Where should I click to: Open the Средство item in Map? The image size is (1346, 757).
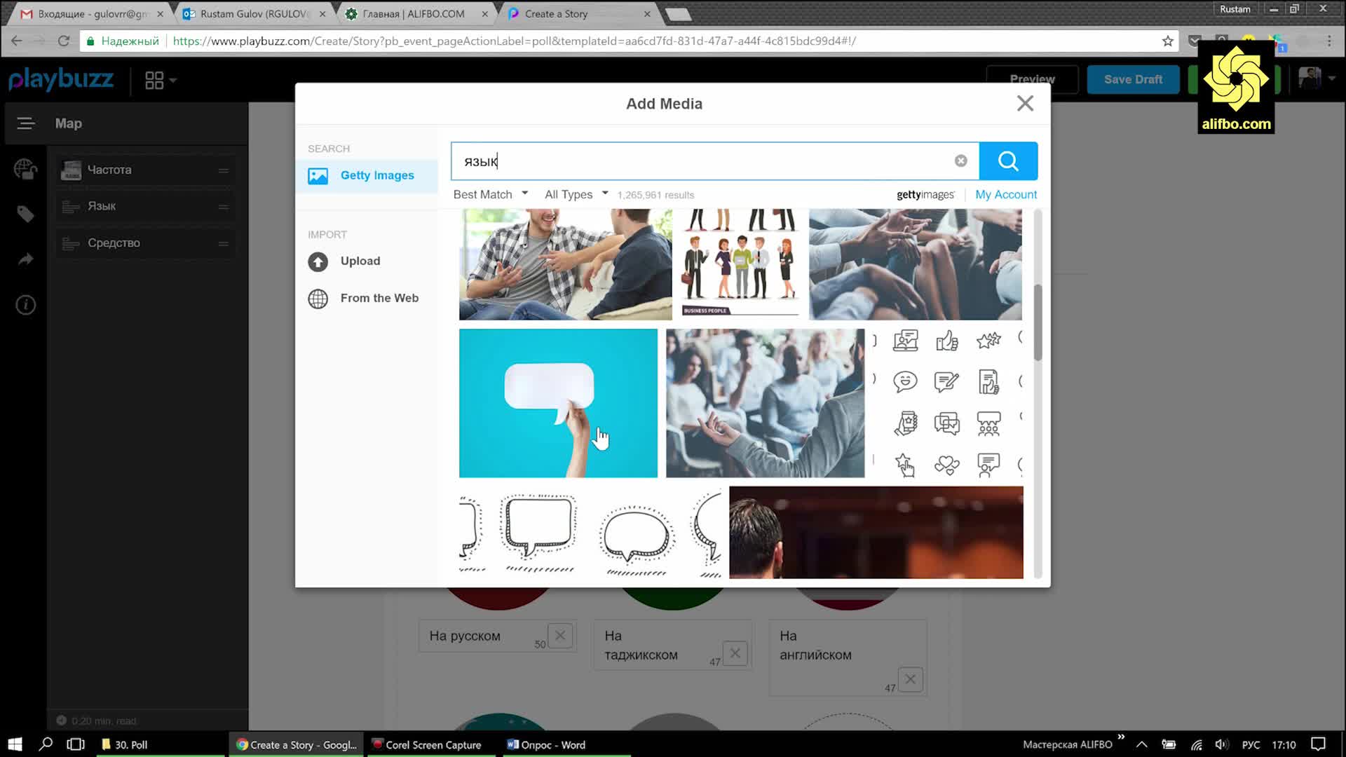pos(145,243)
